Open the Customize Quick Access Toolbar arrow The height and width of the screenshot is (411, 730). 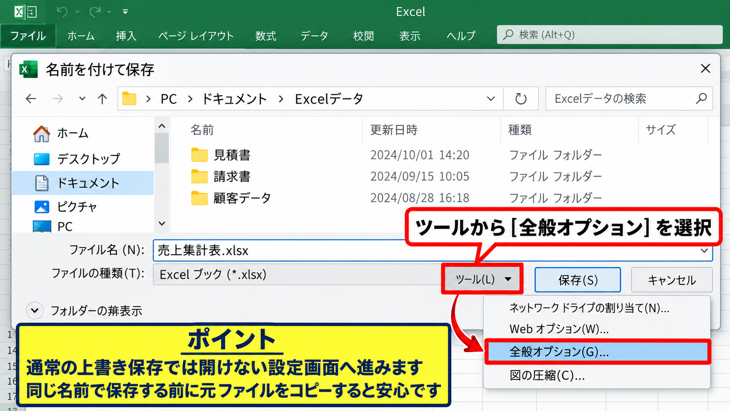125,12
